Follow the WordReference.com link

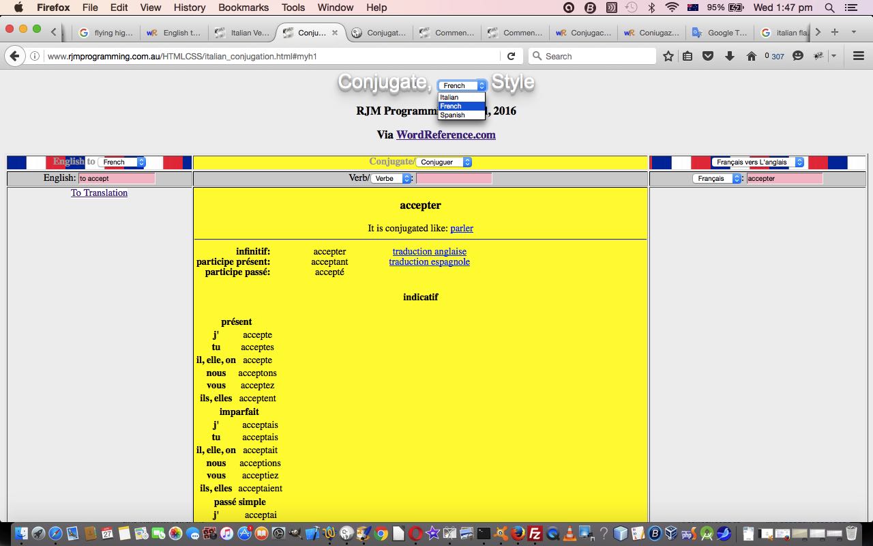tap(445, 135)
